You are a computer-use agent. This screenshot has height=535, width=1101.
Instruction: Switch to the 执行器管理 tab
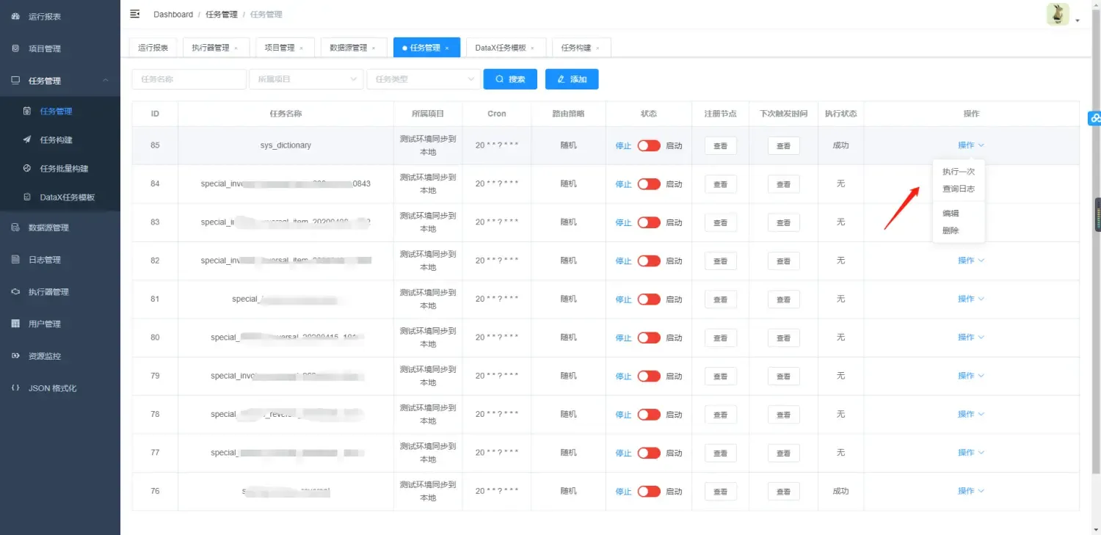coord(211,47)
